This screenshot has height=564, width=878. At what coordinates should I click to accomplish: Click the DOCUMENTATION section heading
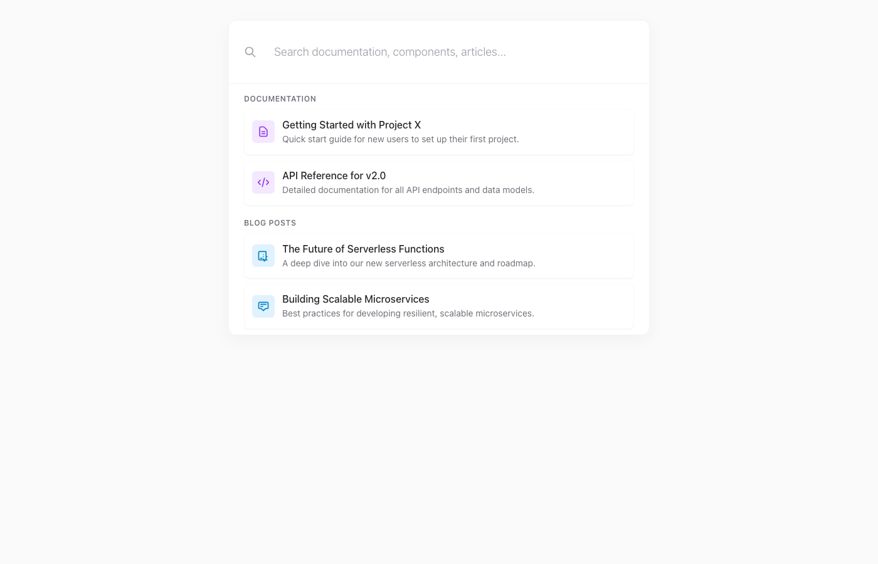point(280,99)
